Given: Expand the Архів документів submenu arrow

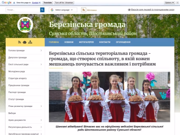Looking at the screenshot, I should coord(41,120).
